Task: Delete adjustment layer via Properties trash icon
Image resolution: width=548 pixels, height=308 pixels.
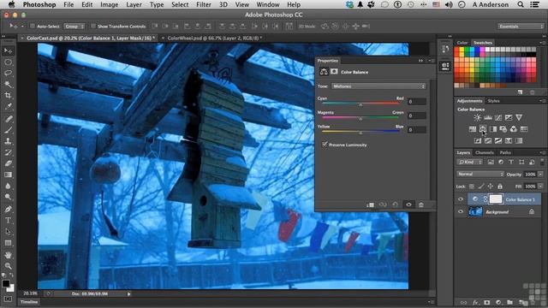Action: point(421,205)
